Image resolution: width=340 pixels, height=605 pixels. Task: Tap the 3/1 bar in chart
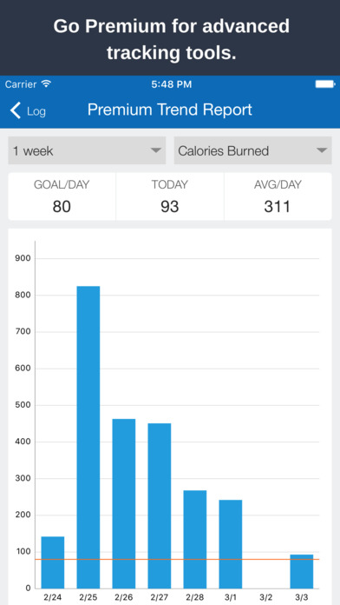[x=231, y=544]
